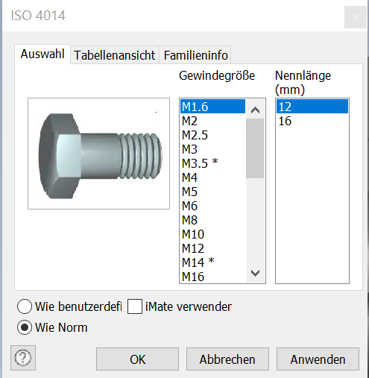Confirm with the OK button
The image size is (369, 378).
point(137,359)
